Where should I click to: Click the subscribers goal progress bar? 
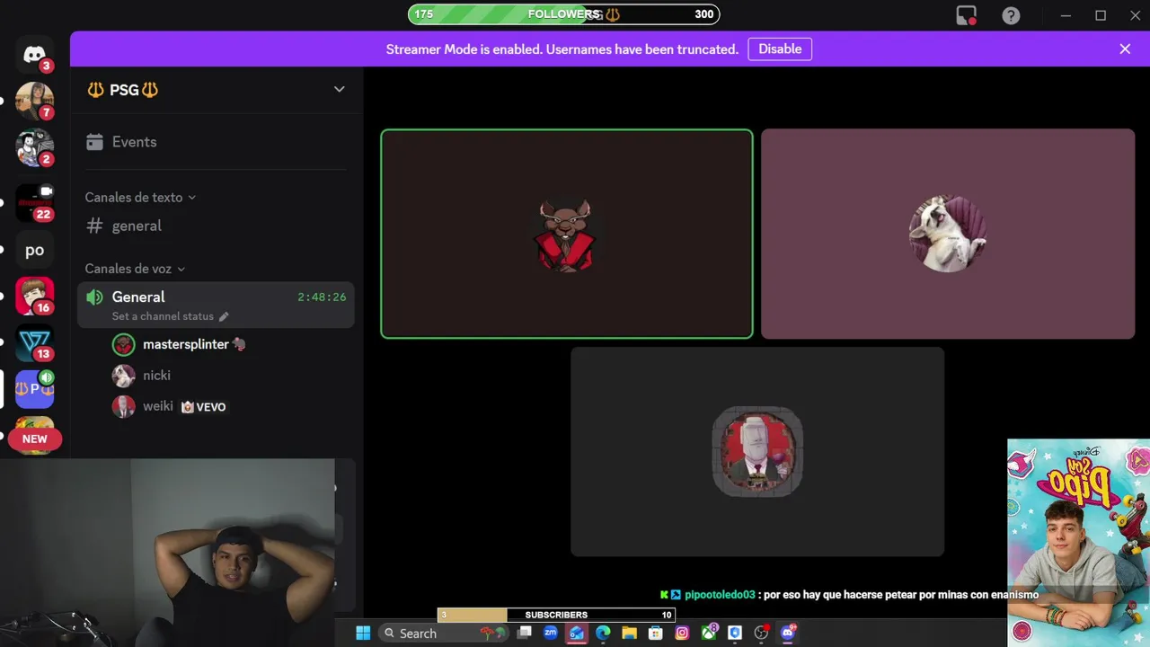click(556, 615)
